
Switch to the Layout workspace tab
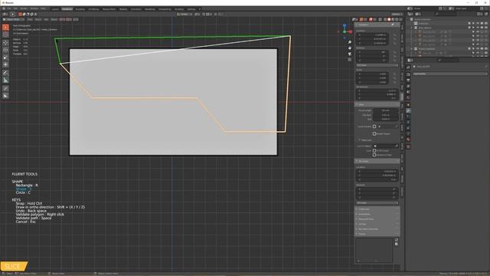pos(55,9)
